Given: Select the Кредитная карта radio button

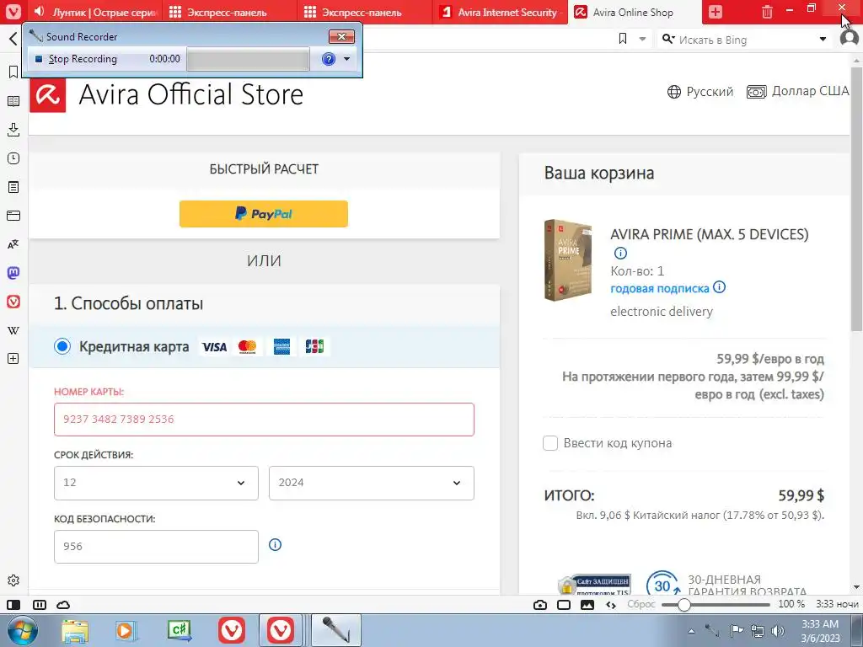Looking at the screenshot, I should [62, 346].
